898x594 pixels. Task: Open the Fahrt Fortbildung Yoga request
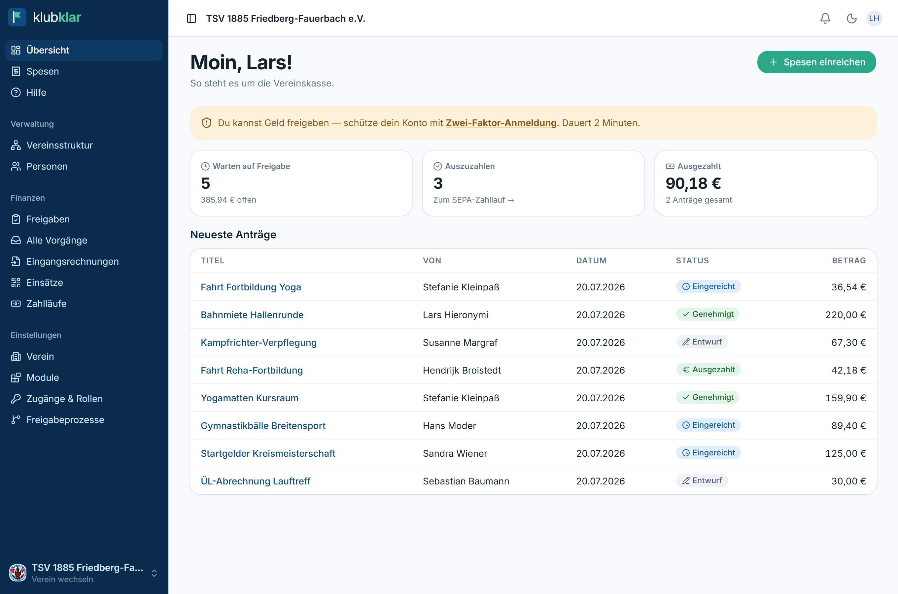251,287
